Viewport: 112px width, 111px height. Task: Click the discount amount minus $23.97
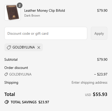tap(101, 74)
